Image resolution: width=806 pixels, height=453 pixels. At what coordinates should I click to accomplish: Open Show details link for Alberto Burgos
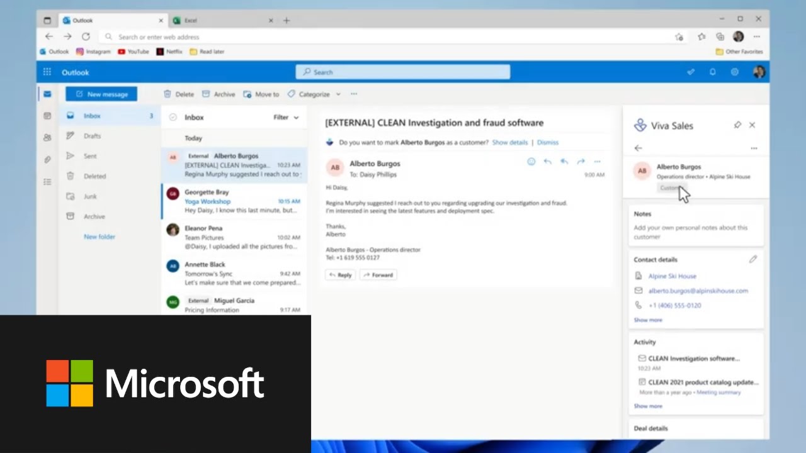[509, 143]
